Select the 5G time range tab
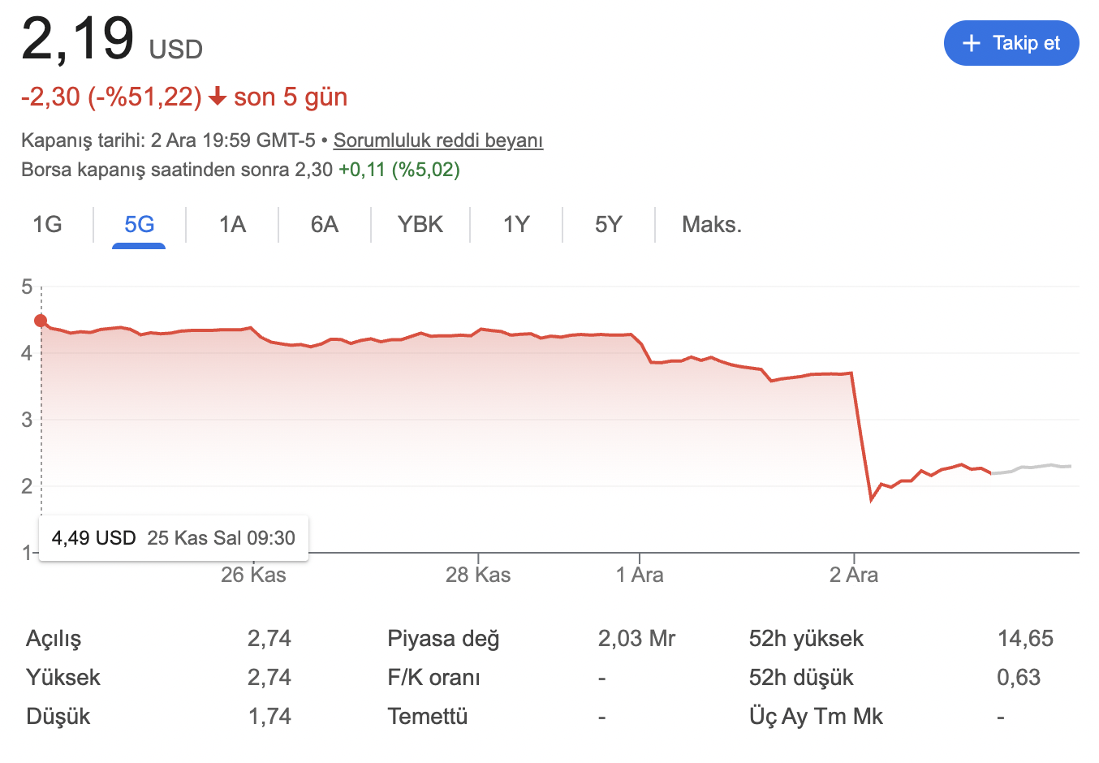Image resolution: width=1099 pixels, height=763 pixels. 139,225
